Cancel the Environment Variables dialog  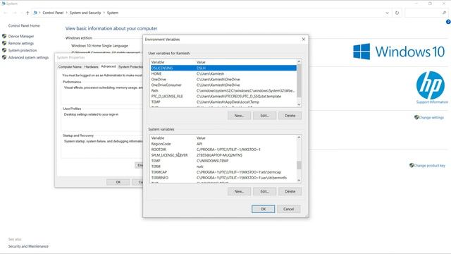point(288,209)
